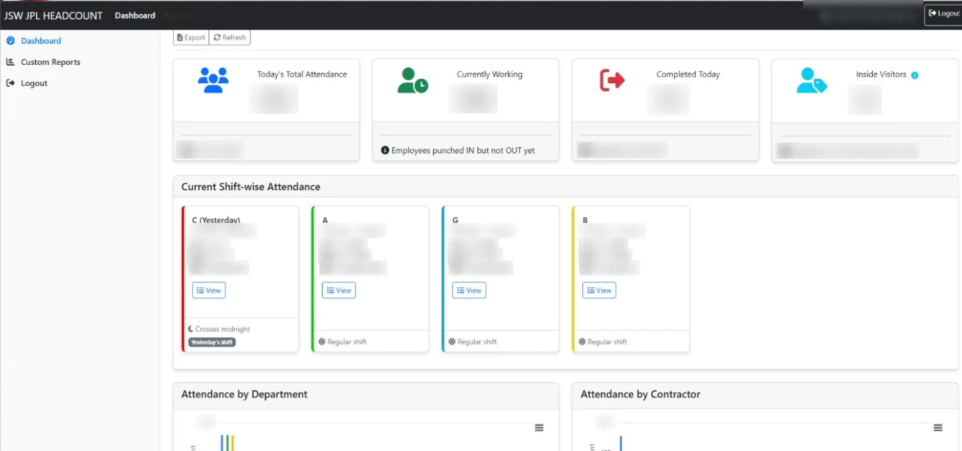Click the Custom Reports chart icon in sidebar

click(10, 62)
